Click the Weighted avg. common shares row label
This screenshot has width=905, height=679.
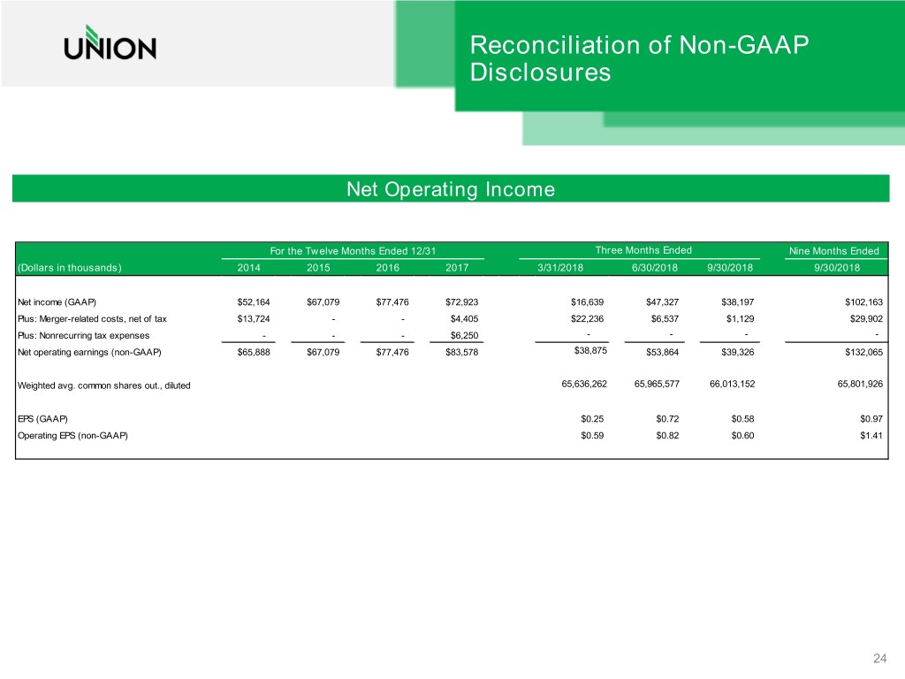[103, 386]
